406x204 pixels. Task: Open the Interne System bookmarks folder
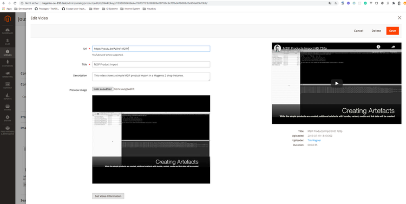click(x=130, y=9)
